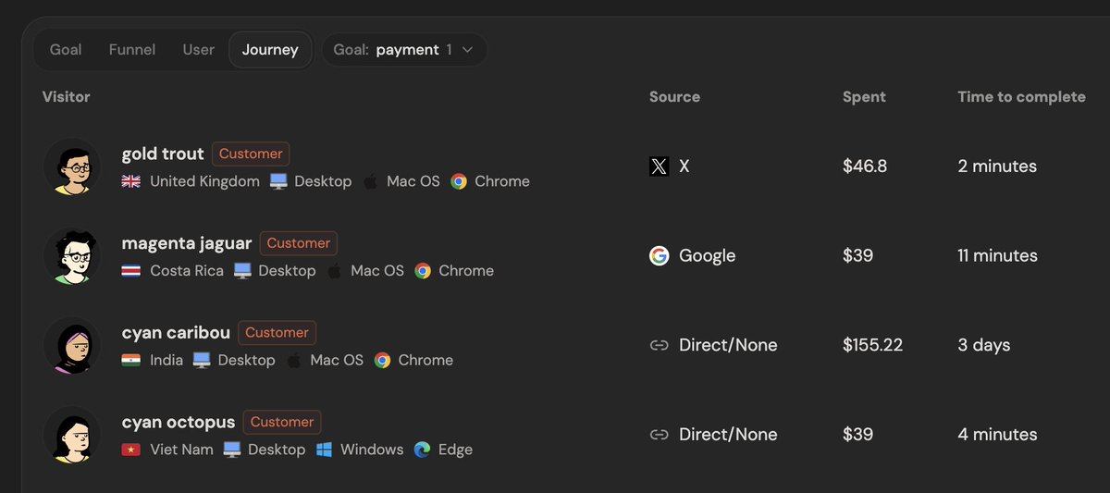Click magenta jaguar's Chrome browser icon
1110x493 pixels.
(x=423, y=271)
